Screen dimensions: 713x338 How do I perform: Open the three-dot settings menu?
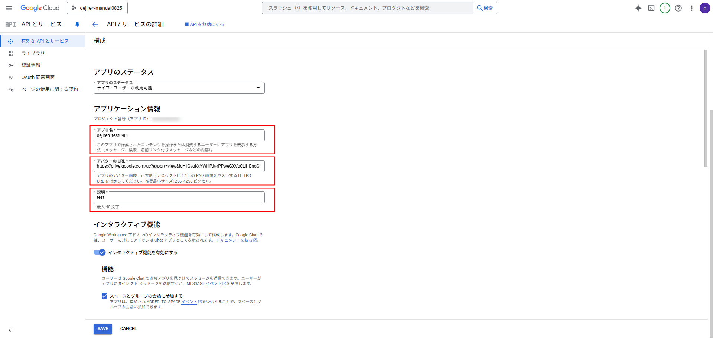[x=691, y=8]
